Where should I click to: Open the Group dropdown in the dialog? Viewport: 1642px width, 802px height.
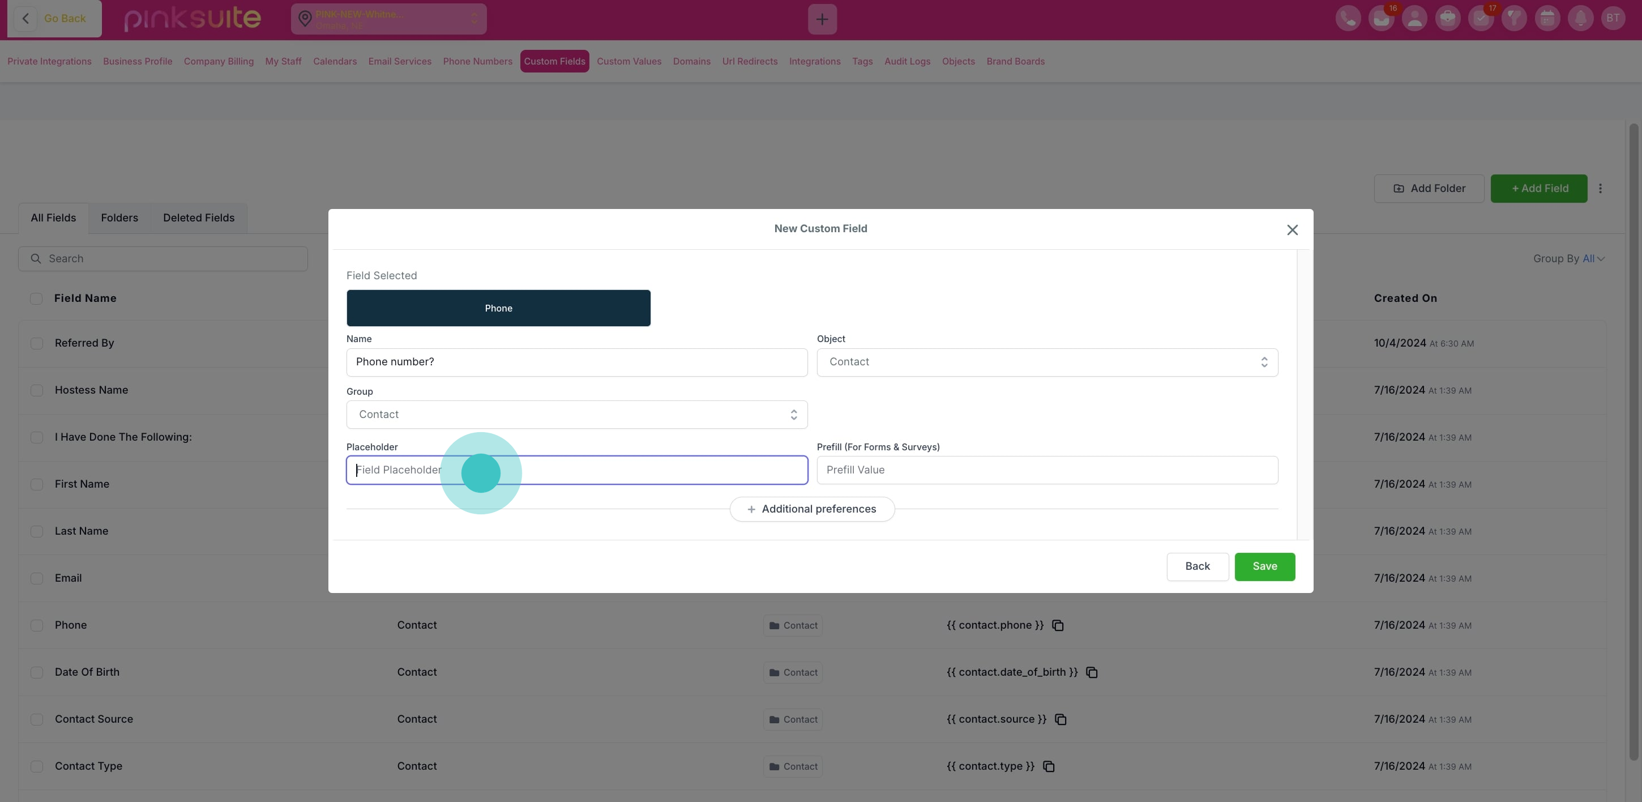[x=576, y=415]
